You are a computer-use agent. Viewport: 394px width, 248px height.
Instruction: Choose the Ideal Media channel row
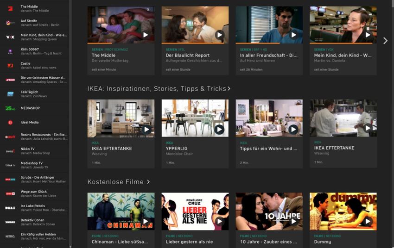tap(35, 122)
